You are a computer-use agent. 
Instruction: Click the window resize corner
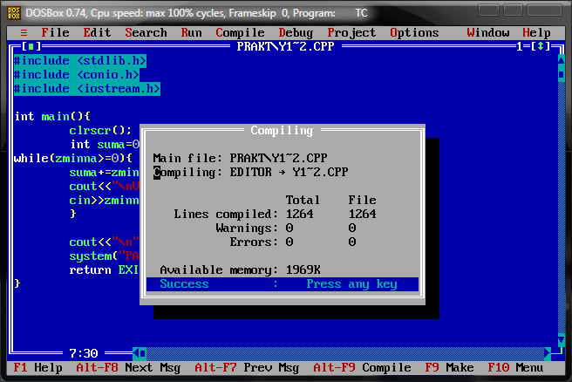558,352
